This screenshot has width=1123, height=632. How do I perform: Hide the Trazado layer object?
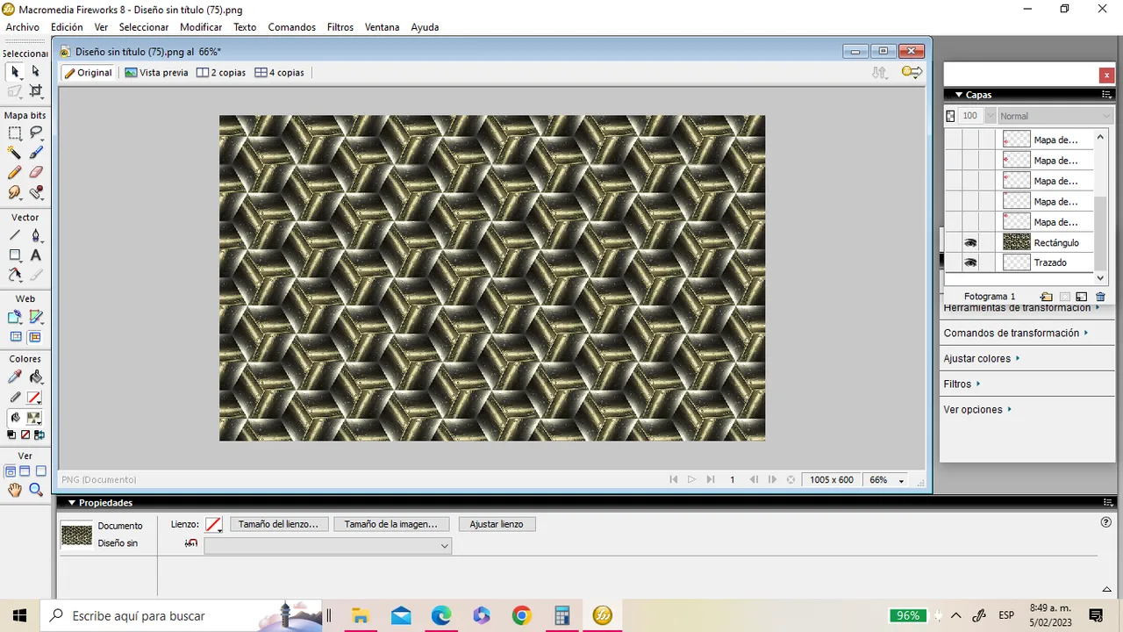coord(970,262)
